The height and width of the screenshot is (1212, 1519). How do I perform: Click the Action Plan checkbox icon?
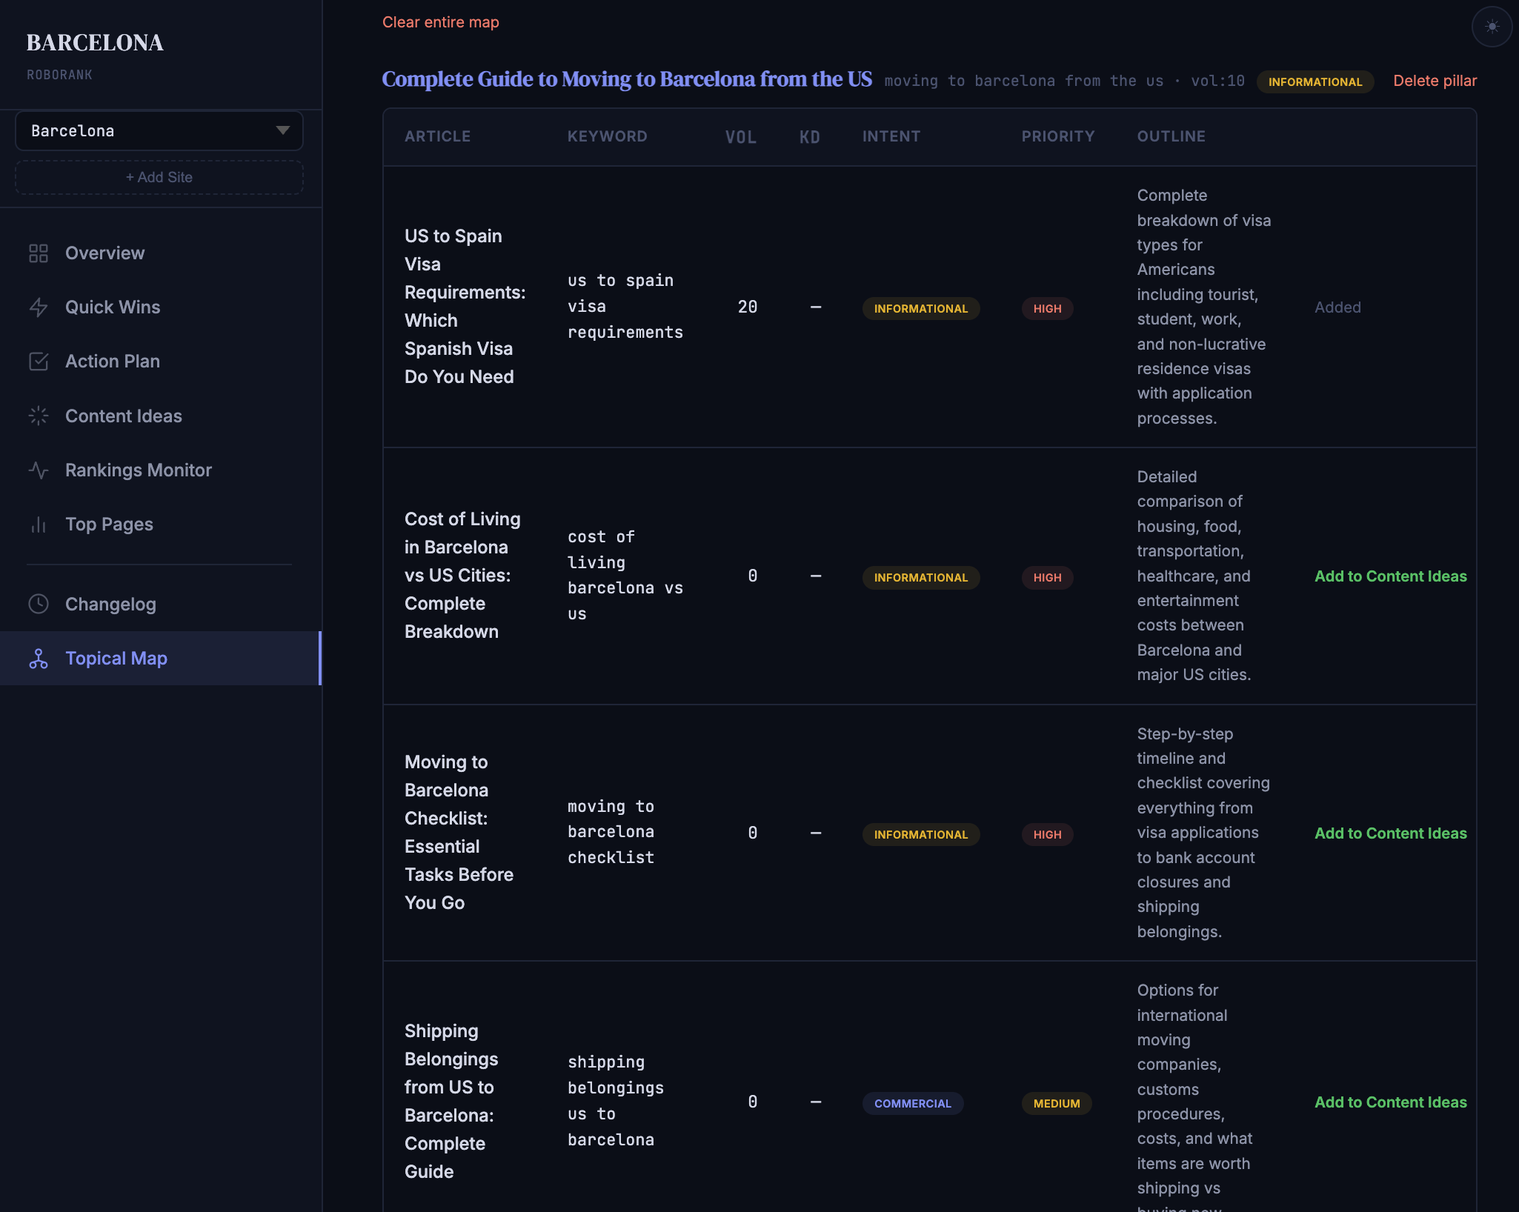point(39,362)
